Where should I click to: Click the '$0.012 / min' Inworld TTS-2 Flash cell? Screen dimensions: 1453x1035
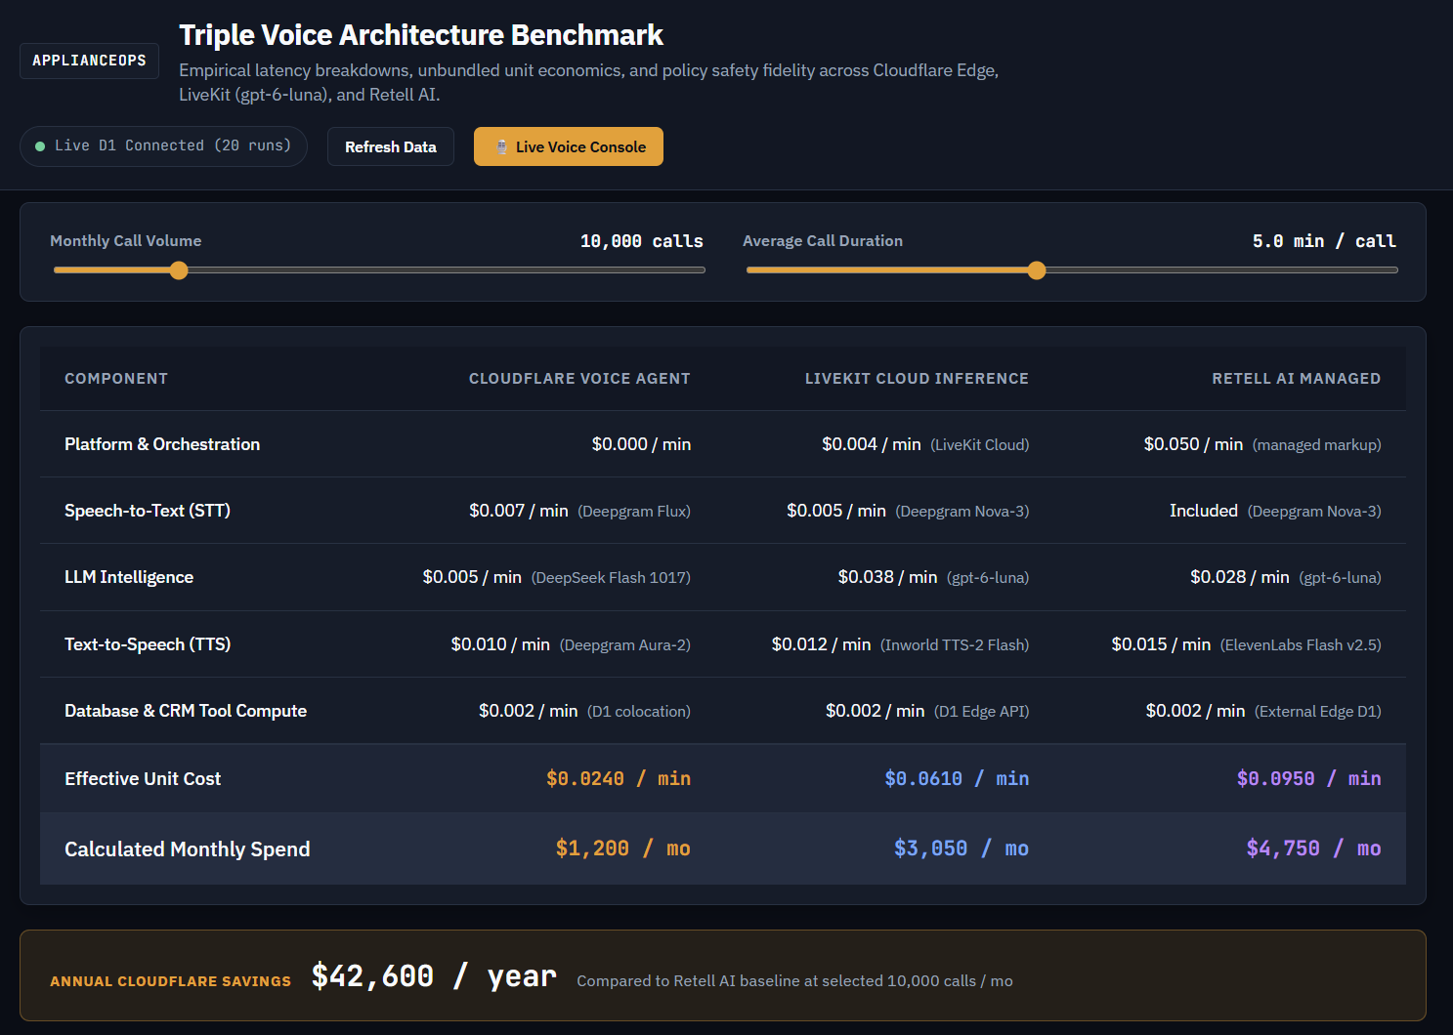pos(900,644)
